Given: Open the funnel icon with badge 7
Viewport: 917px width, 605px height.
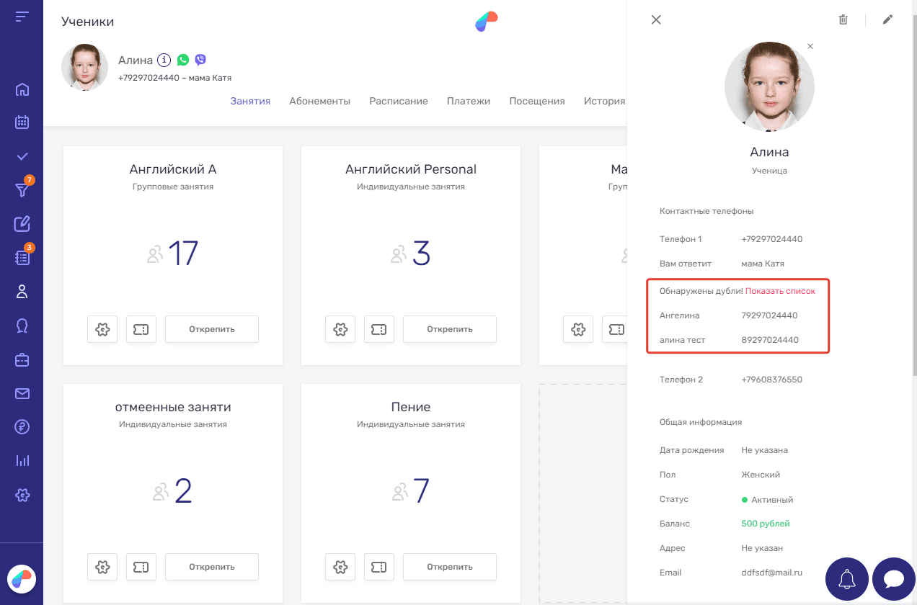Looking at the screenshot, I should click(x=22, y=190).
